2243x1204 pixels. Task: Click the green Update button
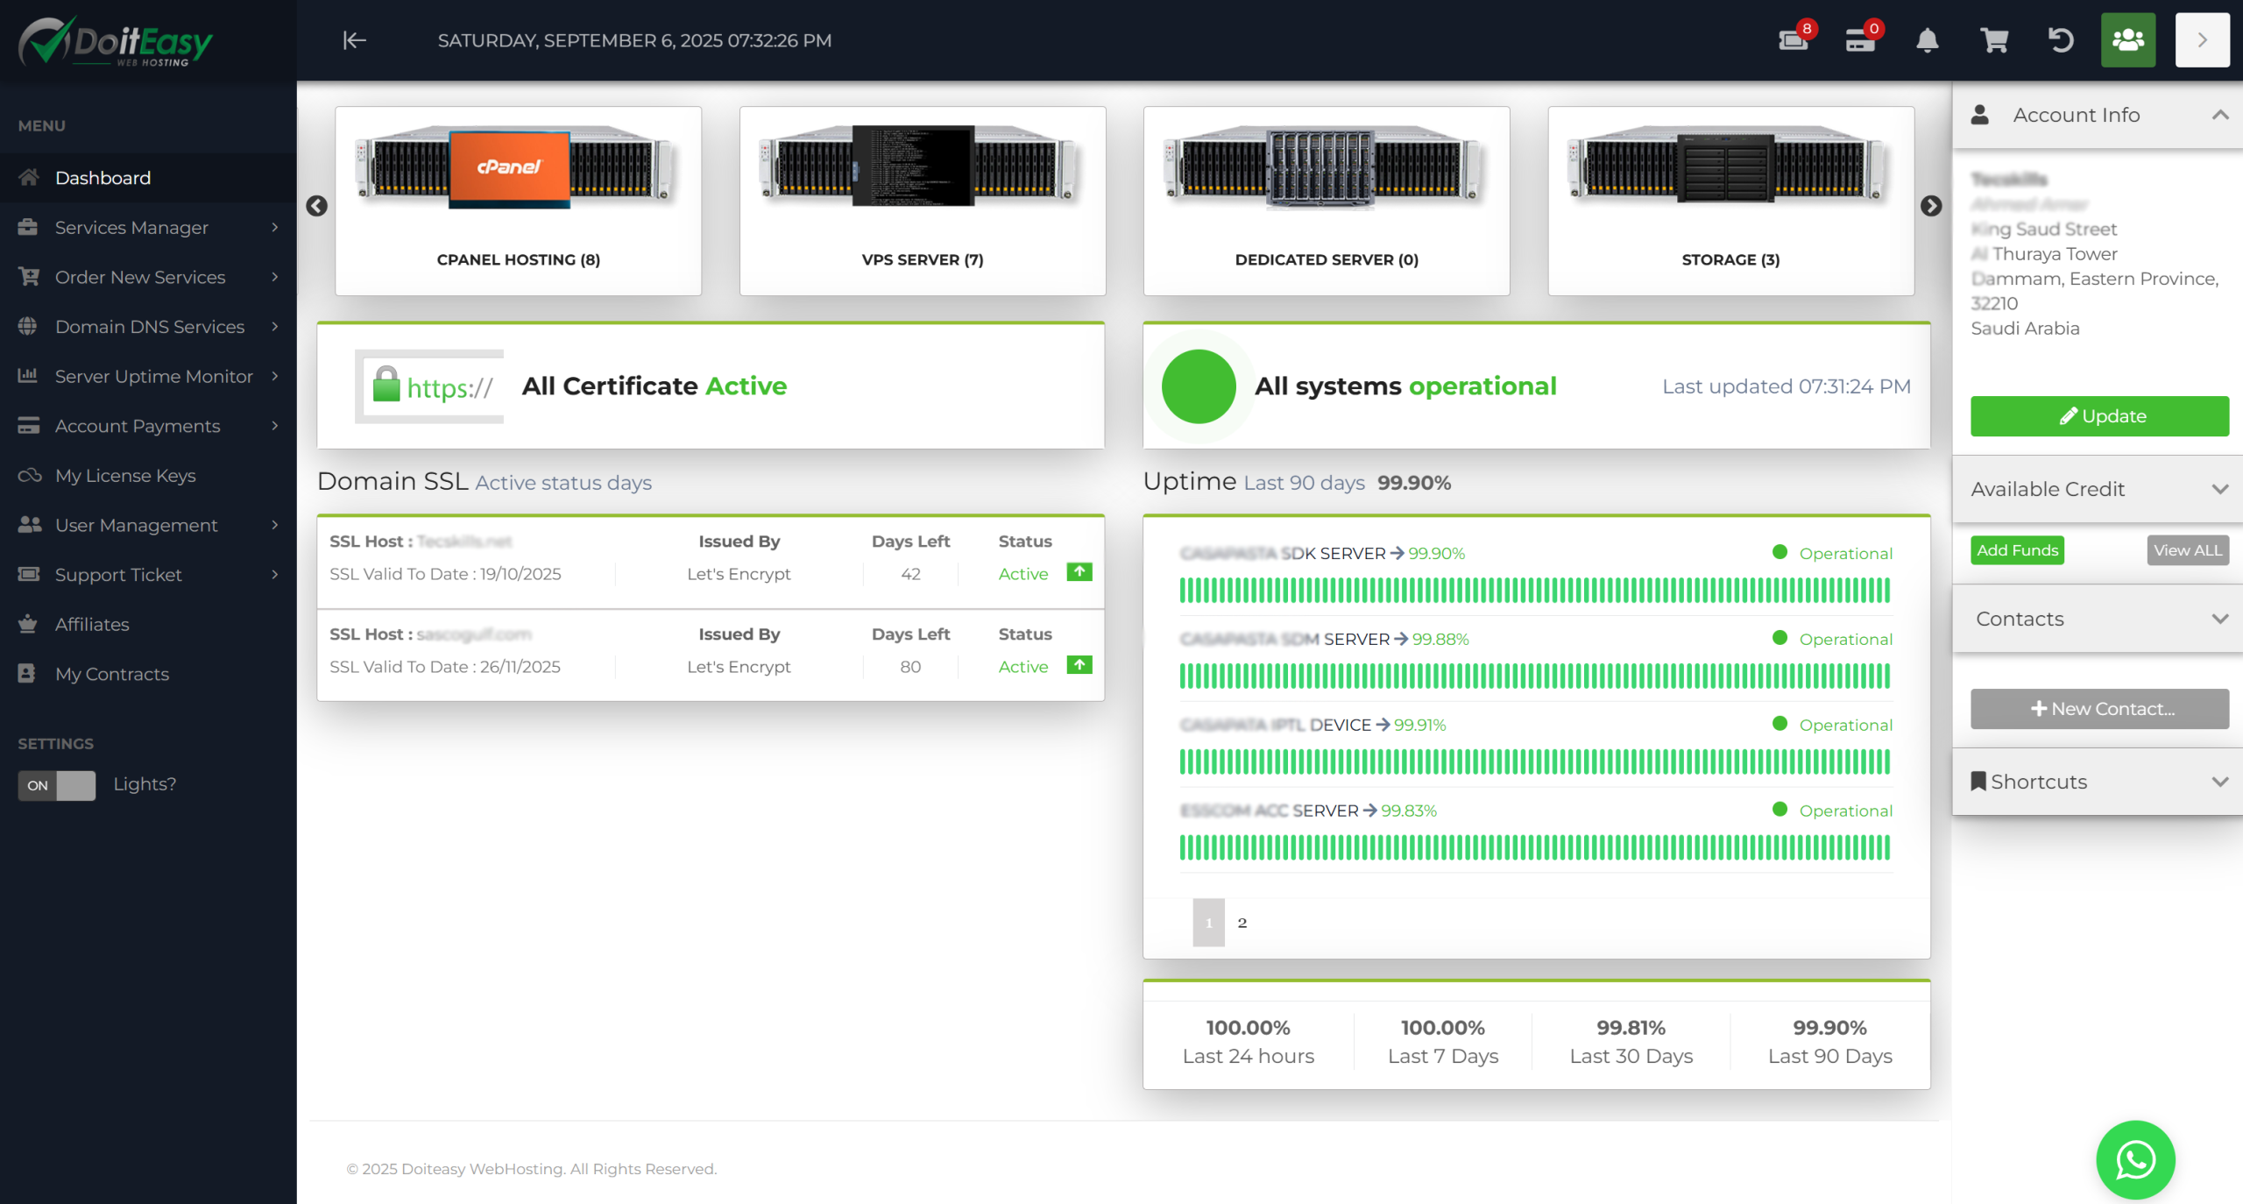(2099, 416)
